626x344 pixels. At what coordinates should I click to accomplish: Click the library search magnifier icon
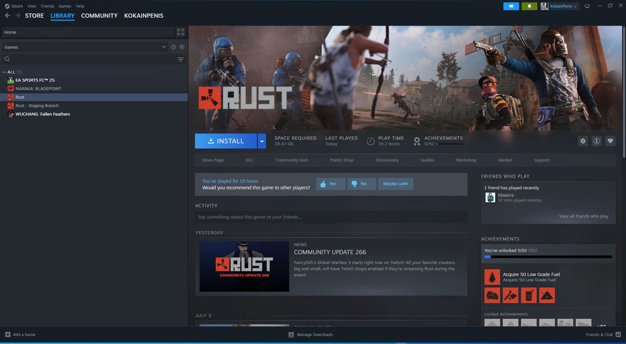click(7, 59)
